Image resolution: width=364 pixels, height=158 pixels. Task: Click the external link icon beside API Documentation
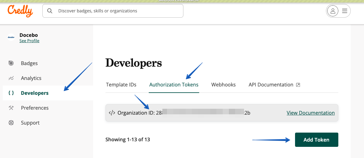click(x=298, y=85)
